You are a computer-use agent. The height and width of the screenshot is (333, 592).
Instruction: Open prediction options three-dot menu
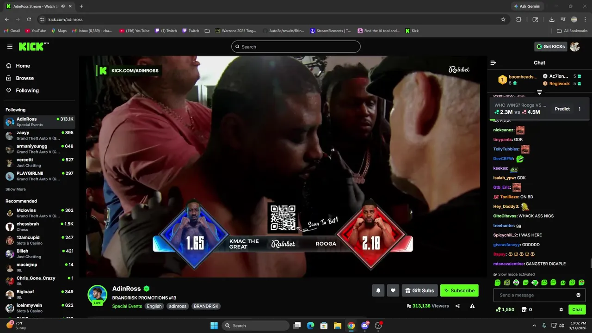point(580,109)
